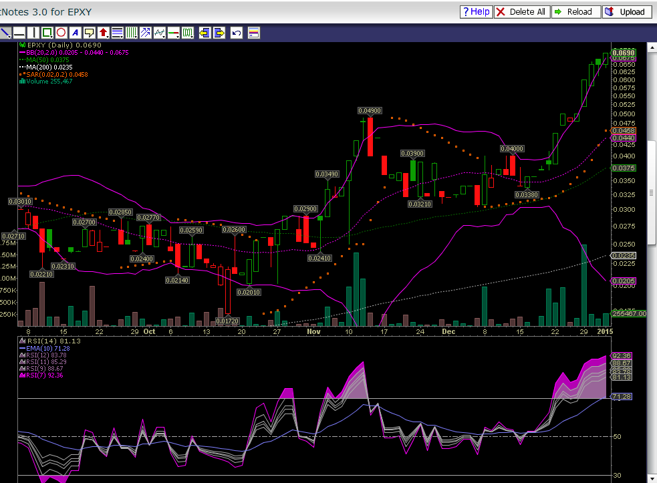
Task: Select the blue diagonal arrows tool
Action: point(146,33)
